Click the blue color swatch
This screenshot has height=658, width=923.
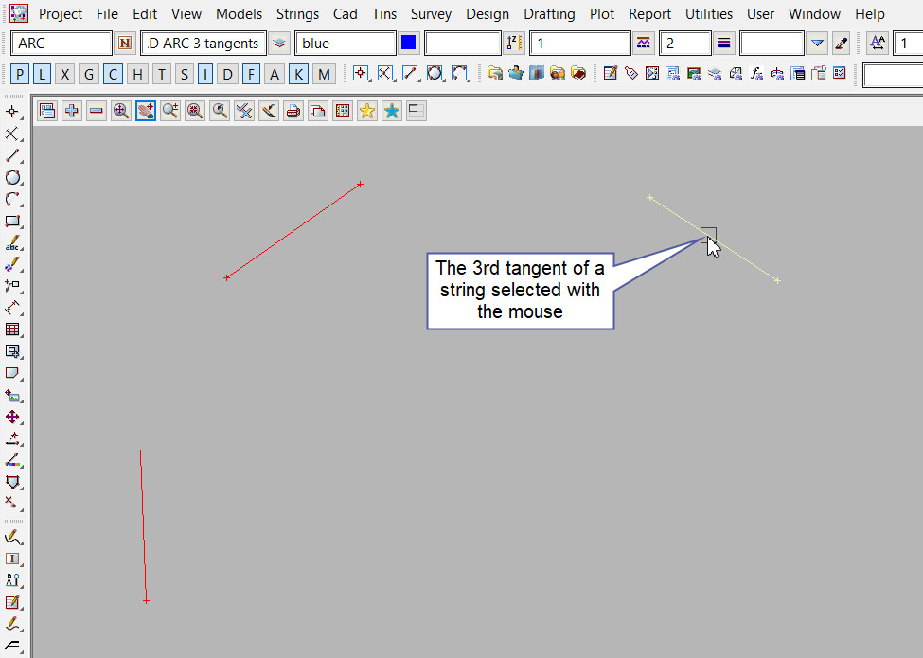(409, 44)
